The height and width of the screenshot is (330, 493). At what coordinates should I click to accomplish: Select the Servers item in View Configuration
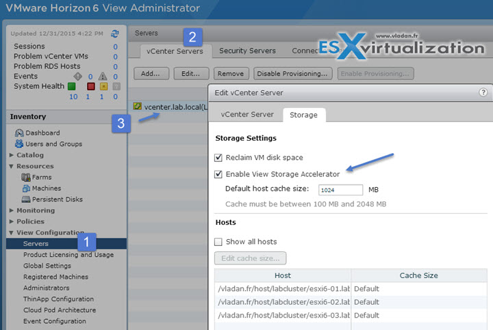point(66,244)
